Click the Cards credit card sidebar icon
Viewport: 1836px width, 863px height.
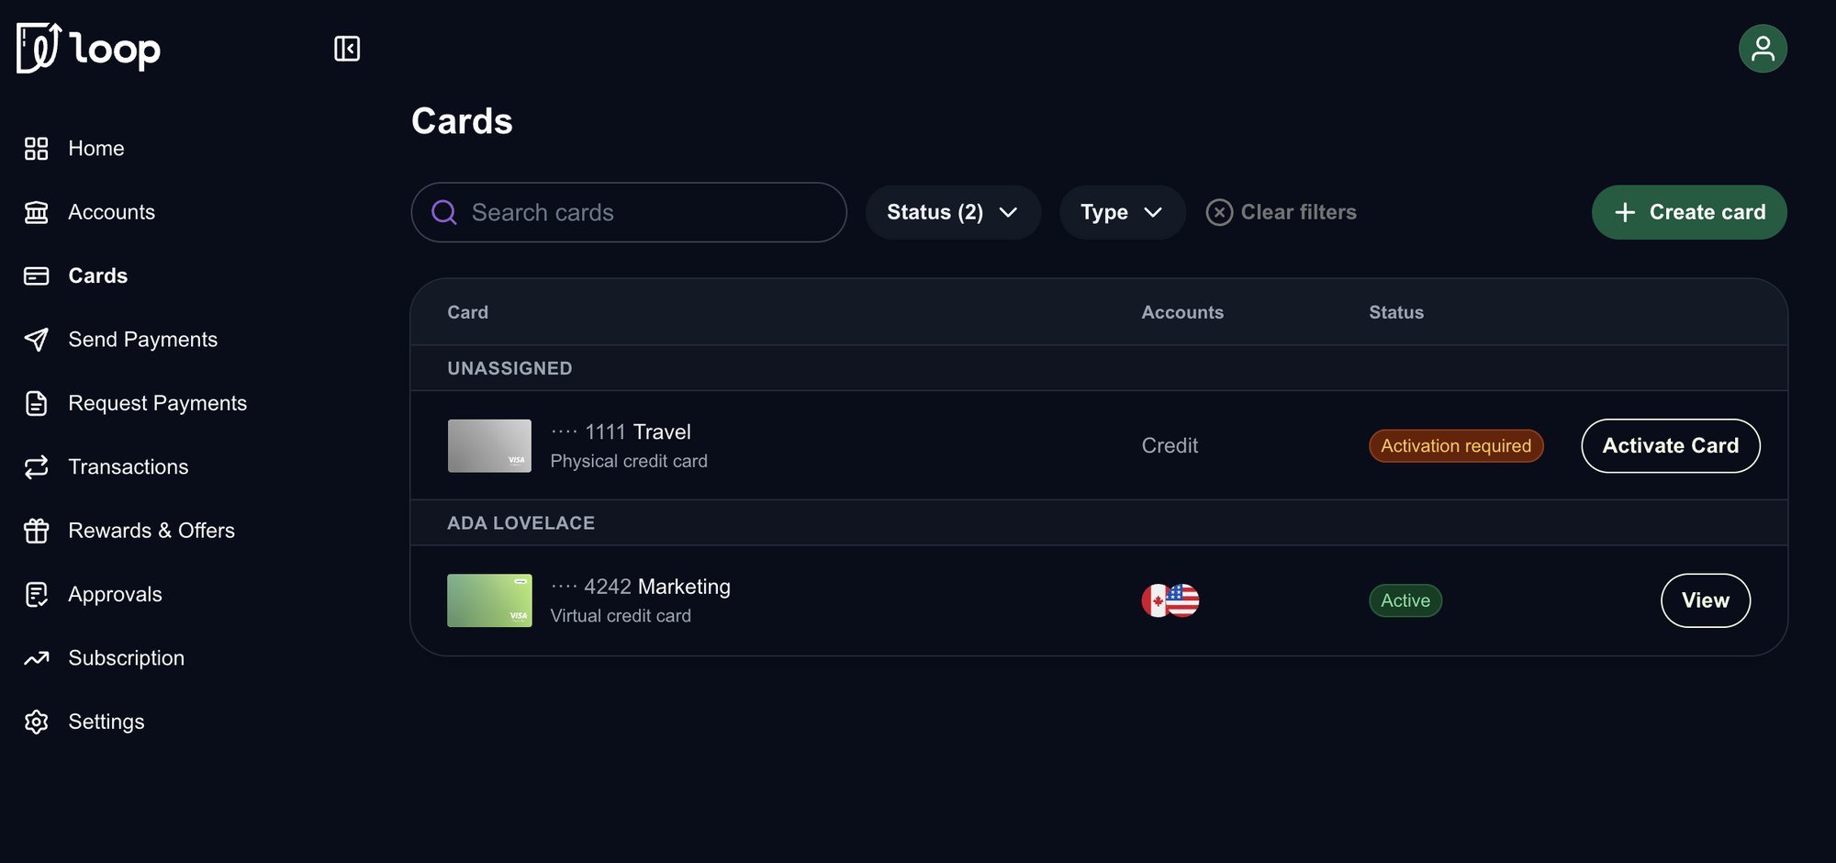click(37, 275)
